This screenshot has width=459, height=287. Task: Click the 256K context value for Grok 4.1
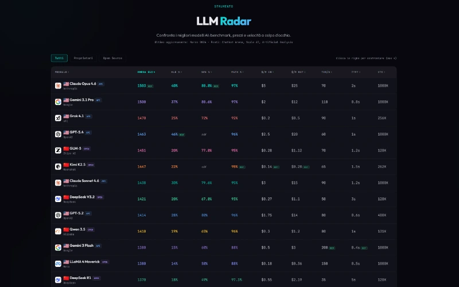tap(382, 118)
